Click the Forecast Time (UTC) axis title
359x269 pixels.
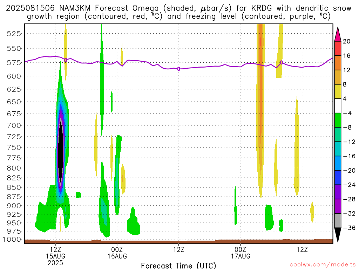[x=178, y=265]
